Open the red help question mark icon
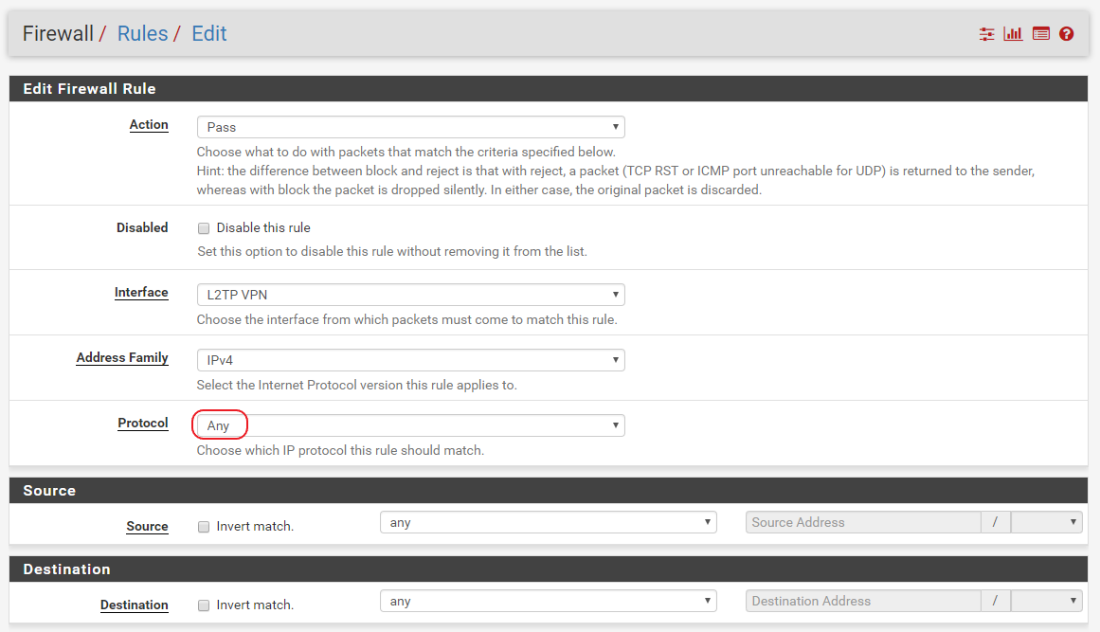This screenshot has width=1100, height=632. (x=1066, y=34)
